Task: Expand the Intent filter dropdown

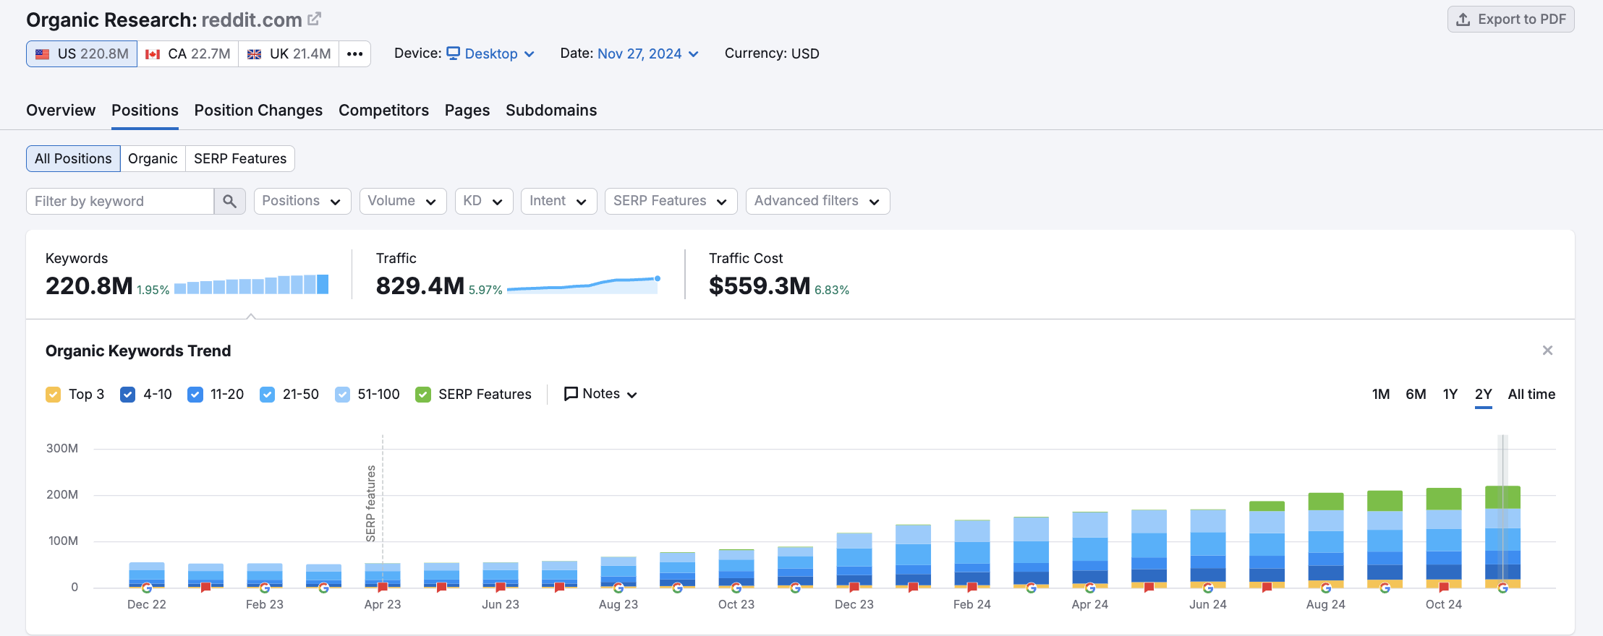Action: point(558,201)
